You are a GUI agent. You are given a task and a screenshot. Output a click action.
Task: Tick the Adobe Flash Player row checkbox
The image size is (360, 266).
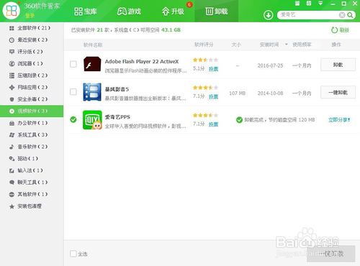pos(73,64)
